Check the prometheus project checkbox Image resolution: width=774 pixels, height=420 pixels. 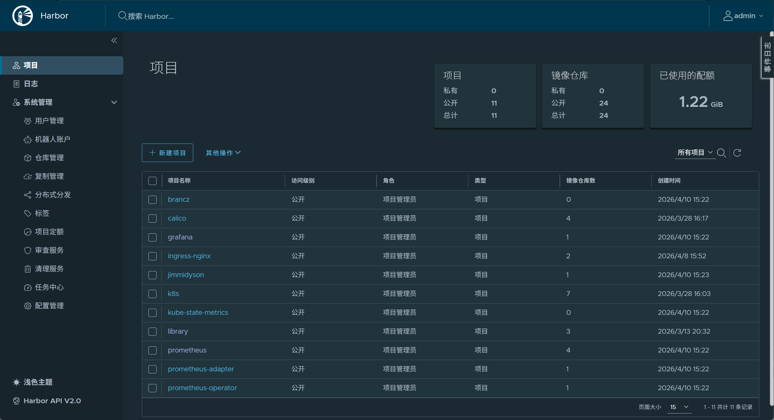tap(152, 350)
